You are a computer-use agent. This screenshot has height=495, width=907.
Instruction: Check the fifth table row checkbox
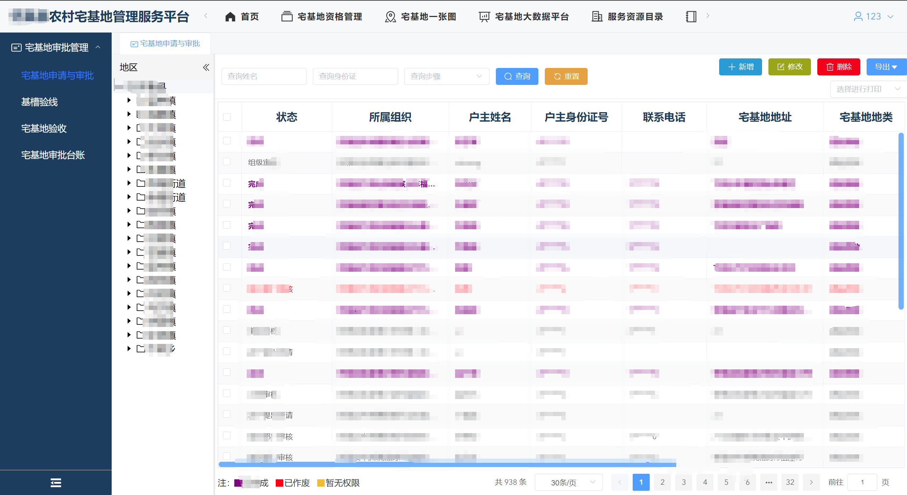[227, 225]
